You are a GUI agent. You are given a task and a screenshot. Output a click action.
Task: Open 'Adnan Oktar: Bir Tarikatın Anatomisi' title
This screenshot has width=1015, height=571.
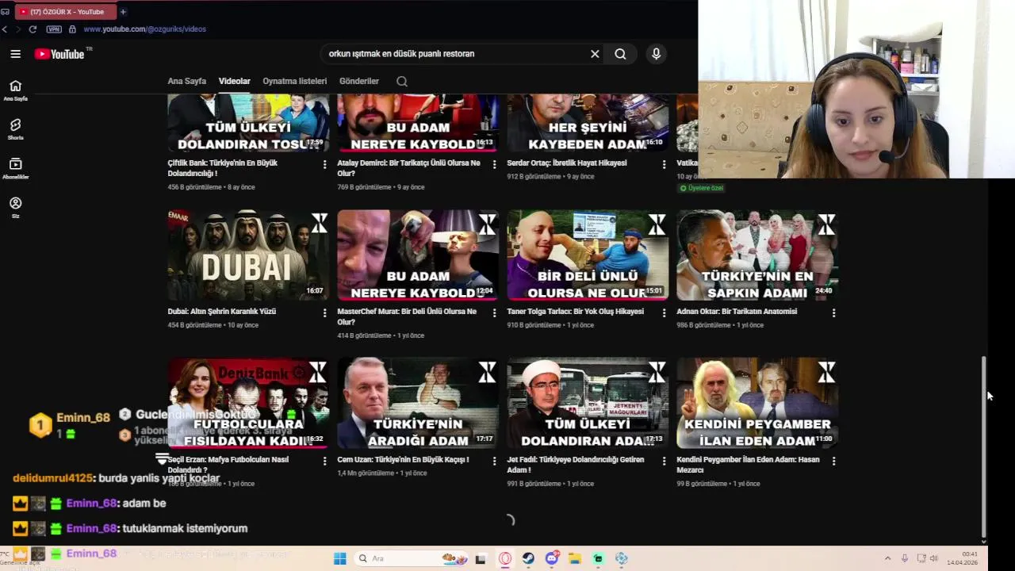737,312
